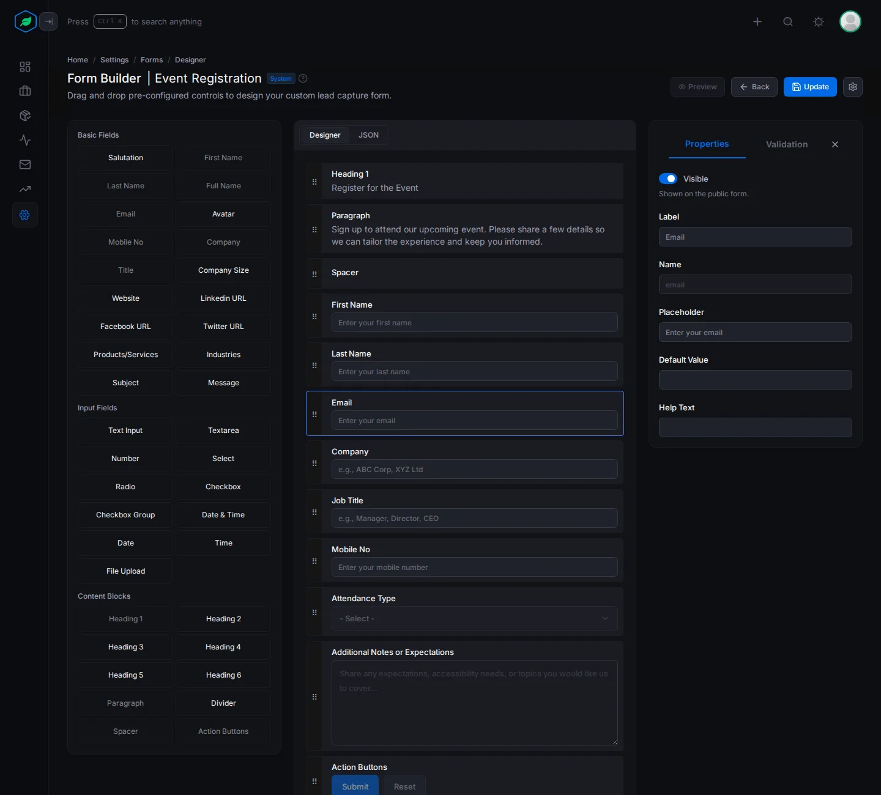Close the properties panel with X

[835, 144]
